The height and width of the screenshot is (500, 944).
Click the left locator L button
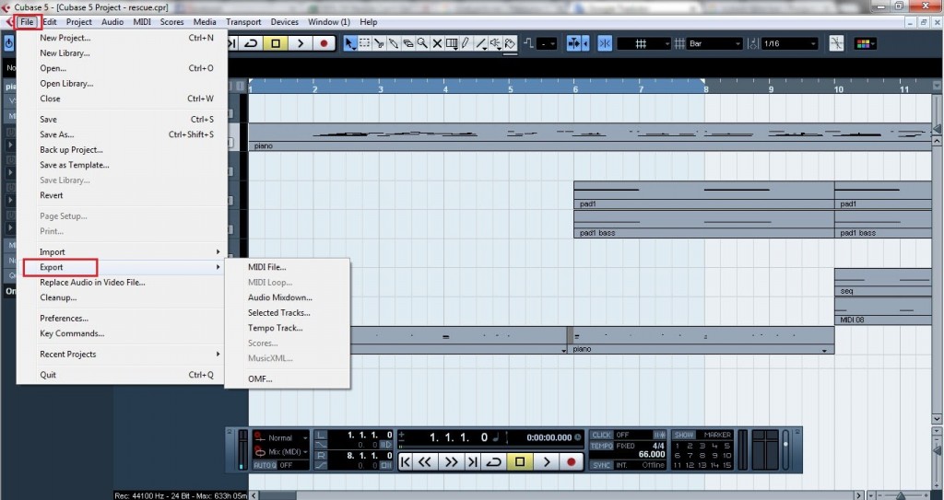click(322, 435)
